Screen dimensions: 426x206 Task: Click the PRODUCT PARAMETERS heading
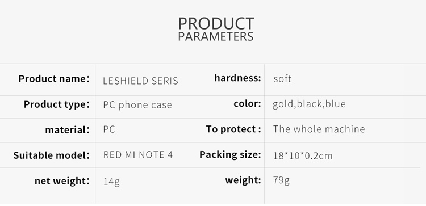click(x=216, y=29)
